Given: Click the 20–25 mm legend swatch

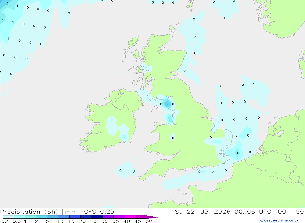Looking at the screenshot, I should pos(86,217).
